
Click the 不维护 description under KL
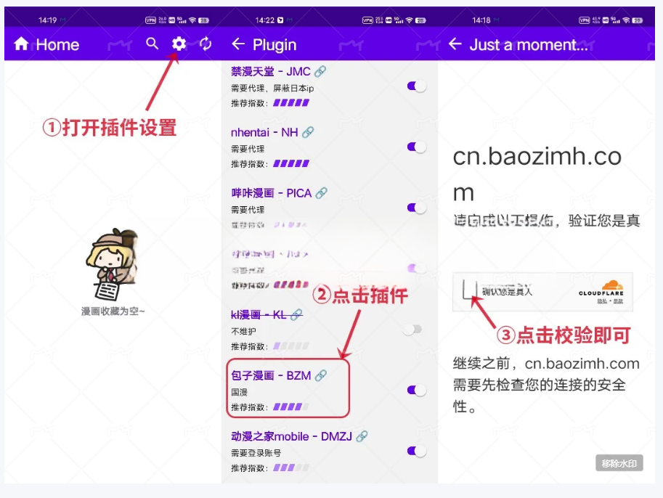(243, 331)
